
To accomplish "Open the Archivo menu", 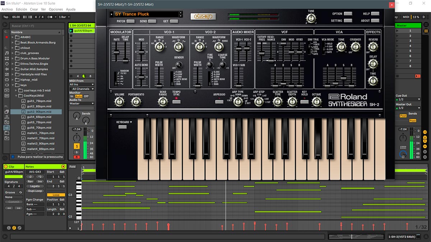I will tap(7, 9).
